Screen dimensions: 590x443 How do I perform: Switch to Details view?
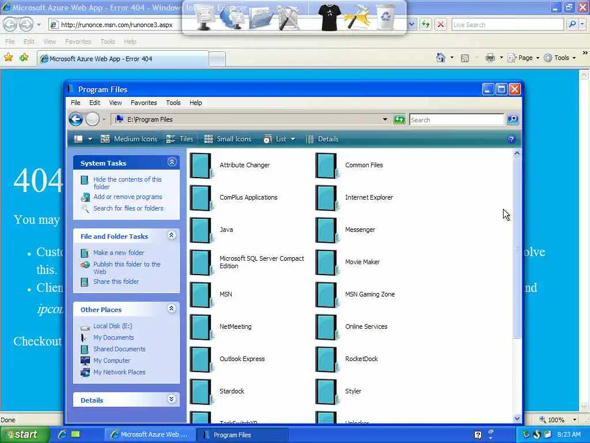coord(322,139)
